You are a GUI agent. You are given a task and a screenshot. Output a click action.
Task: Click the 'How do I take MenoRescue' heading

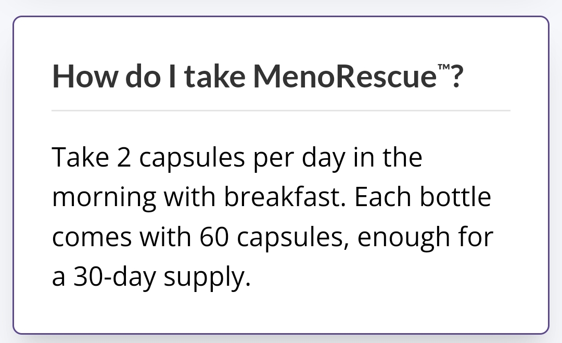[258, 75]
